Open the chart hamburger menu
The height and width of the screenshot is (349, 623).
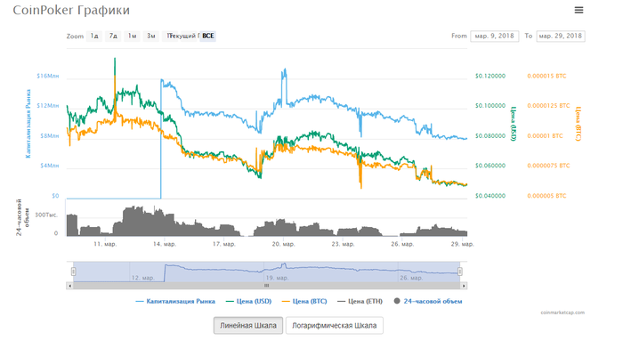tap(578, 10)
